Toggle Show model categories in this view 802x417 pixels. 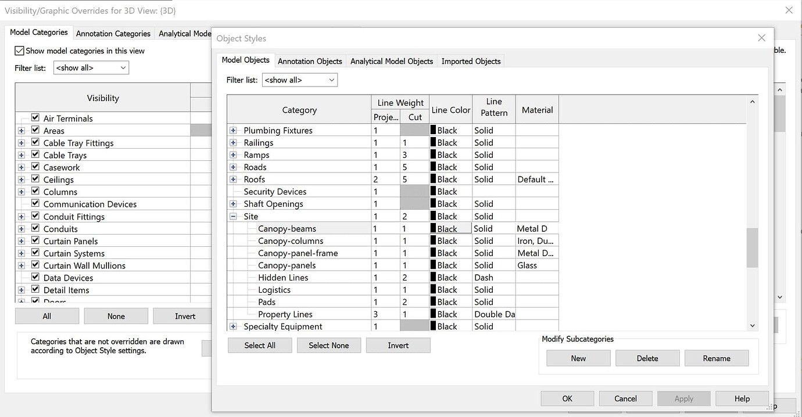[19, 51]
